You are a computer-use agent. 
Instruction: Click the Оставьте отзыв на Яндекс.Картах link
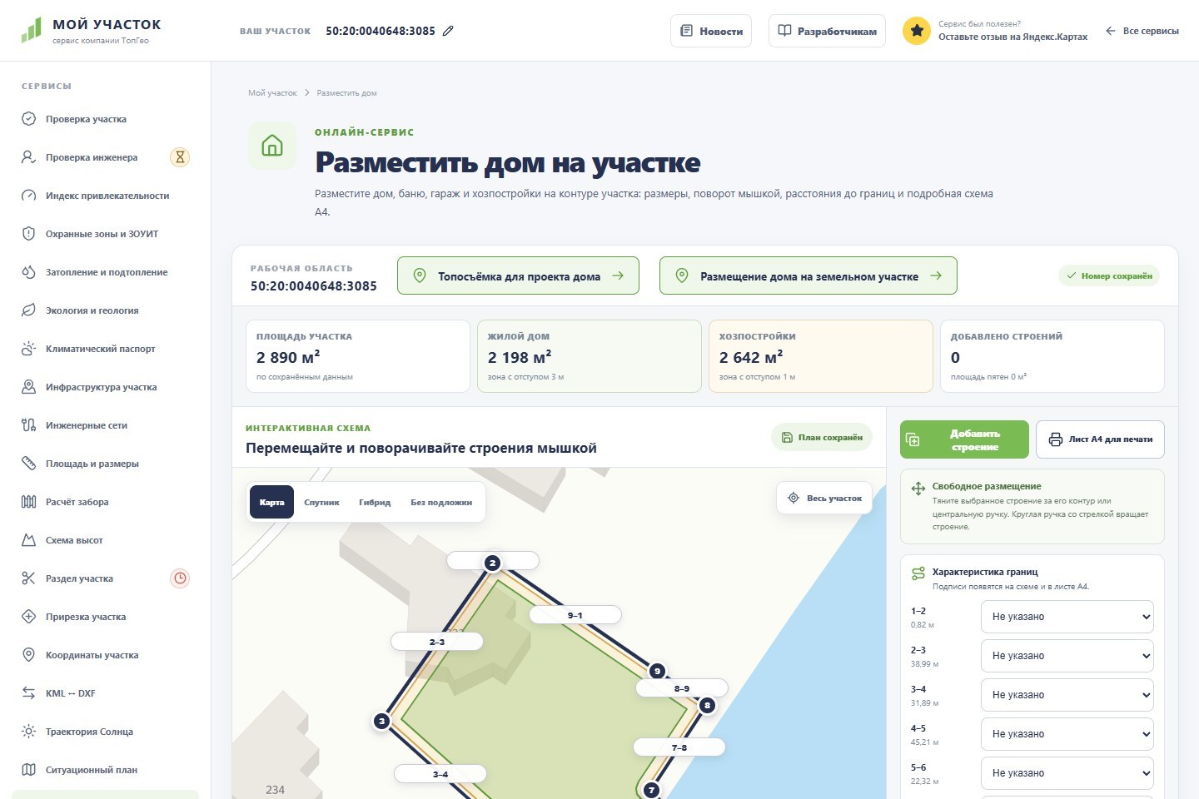(x=1012, y=37)
